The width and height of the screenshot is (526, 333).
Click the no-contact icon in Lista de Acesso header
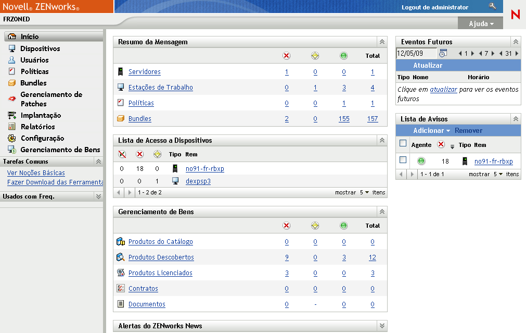click(122, 154)
